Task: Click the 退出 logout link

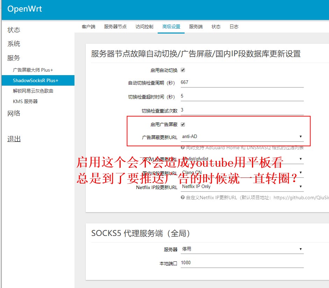Action: (x=13, y=138)
